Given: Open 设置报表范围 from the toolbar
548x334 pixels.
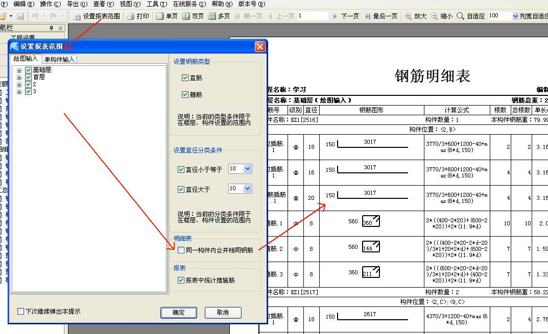Looking at the screenshot, I should tap(97, 16).
